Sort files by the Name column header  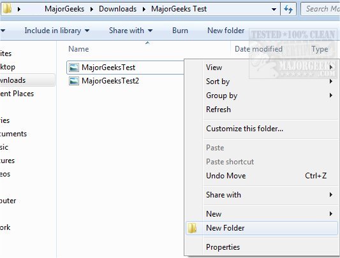pos(78,49)
